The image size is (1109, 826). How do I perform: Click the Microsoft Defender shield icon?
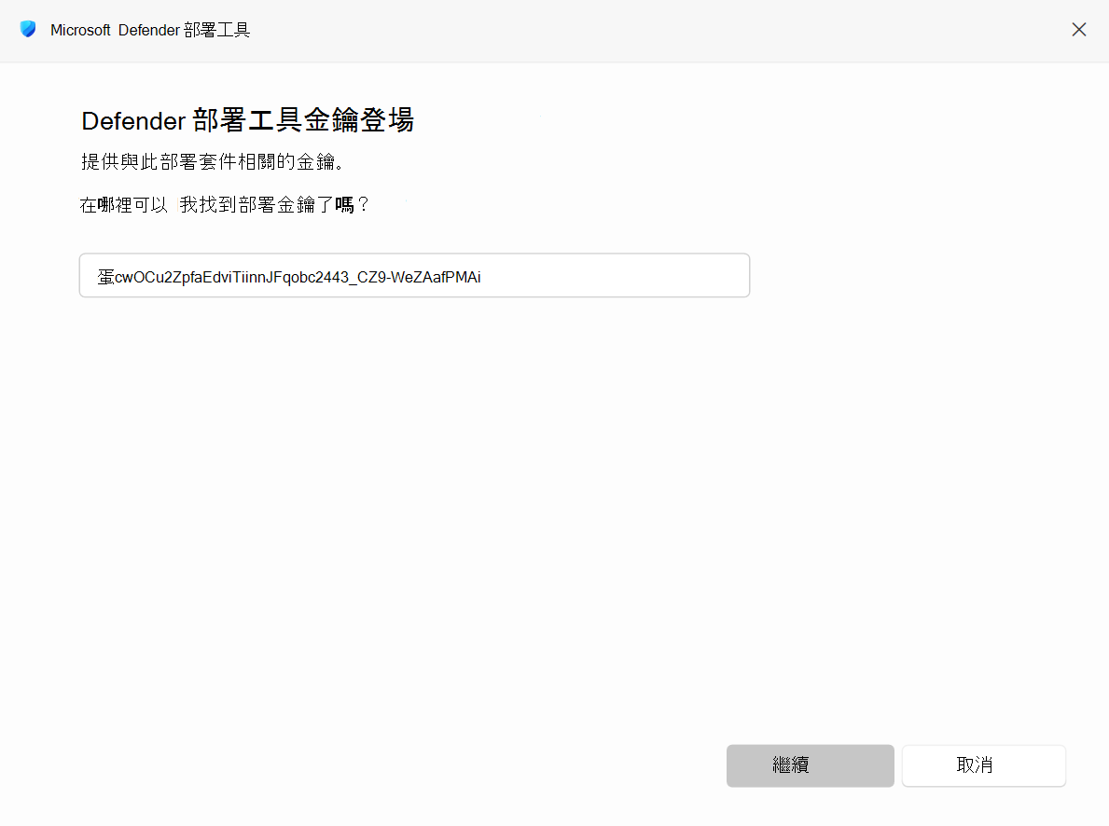(28, 30)
